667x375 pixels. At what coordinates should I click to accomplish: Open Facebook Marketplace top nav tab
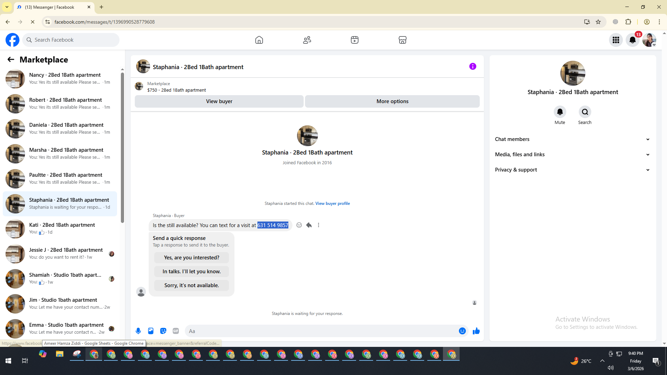click(x=402, y=40)
